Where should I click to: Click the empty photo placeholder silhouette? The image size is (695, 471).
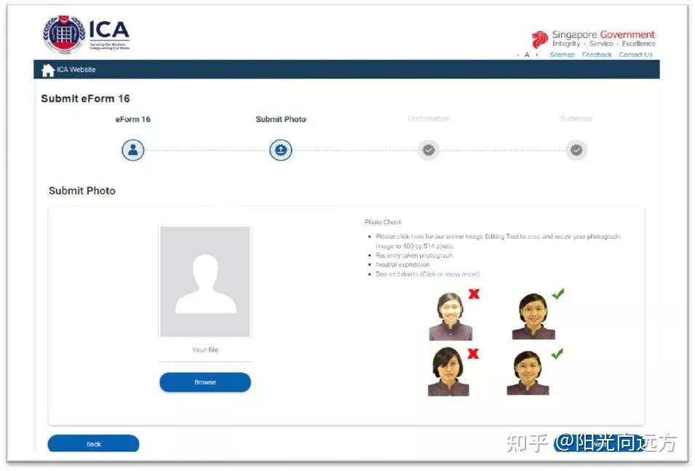204,280
